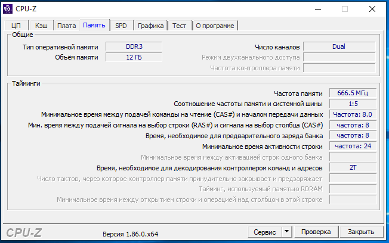Click the Тип оперативной памяти label
The image size is (389, 243).
[x=60, y=47]
